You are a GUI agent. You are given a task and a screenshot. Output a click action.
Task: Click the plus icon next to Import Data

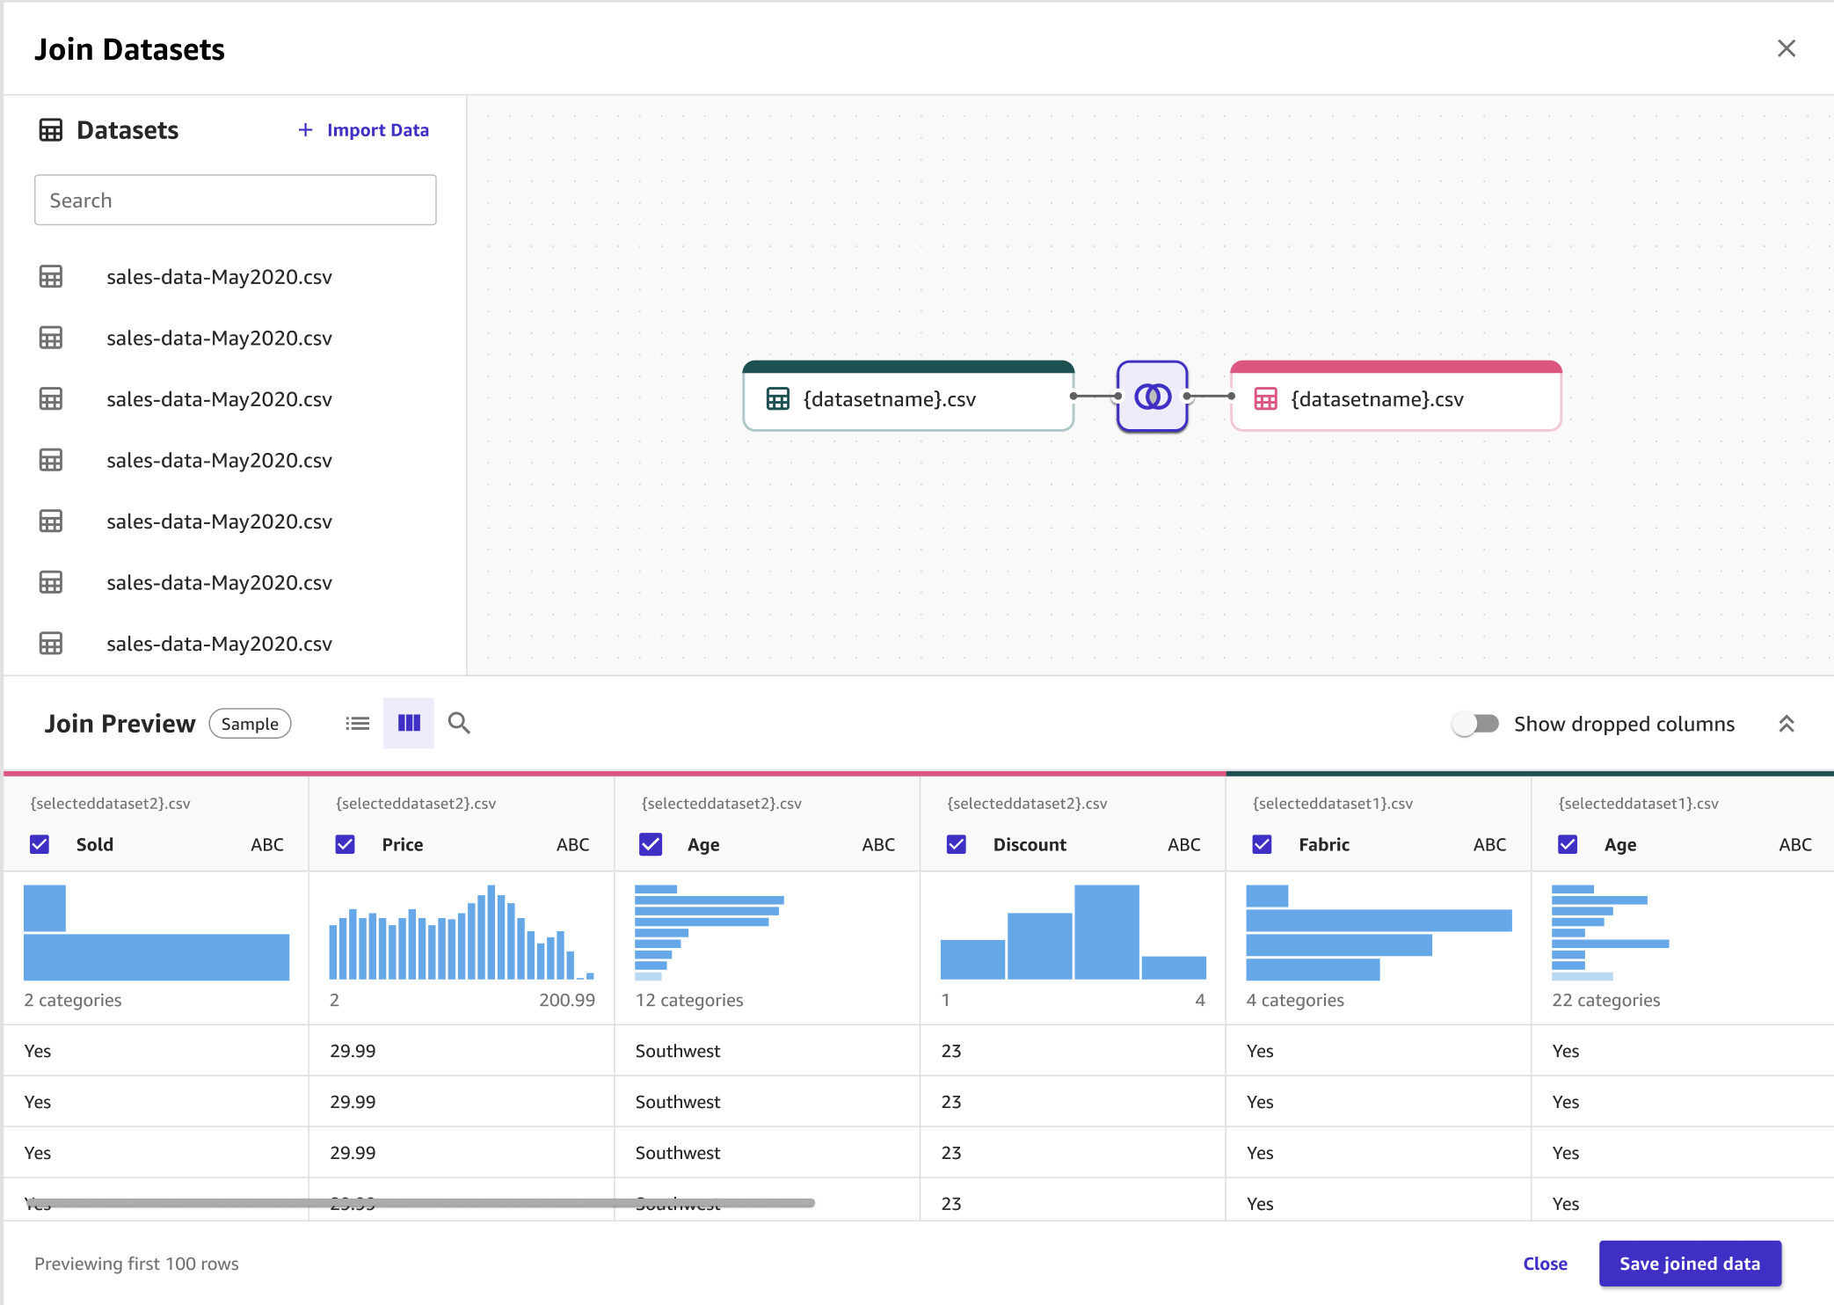coord(305,130)
